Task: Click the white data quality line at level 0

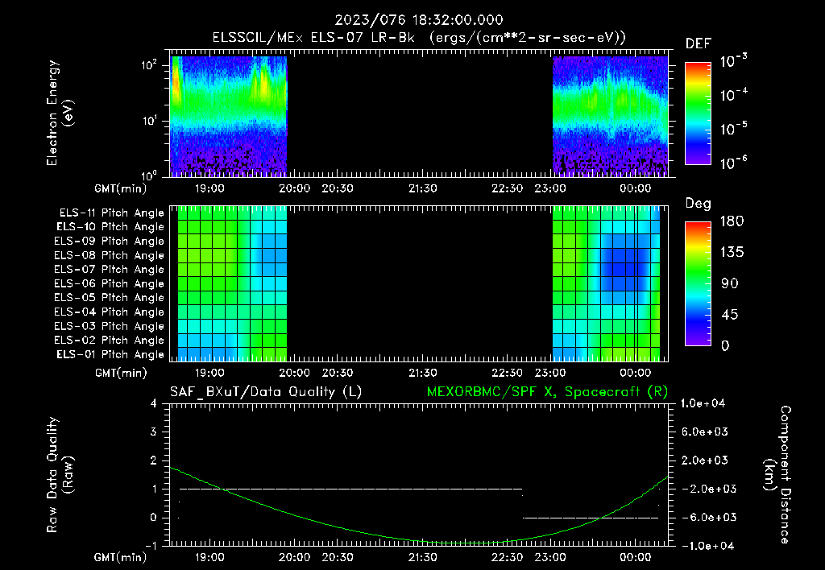Action: (591, 518)
